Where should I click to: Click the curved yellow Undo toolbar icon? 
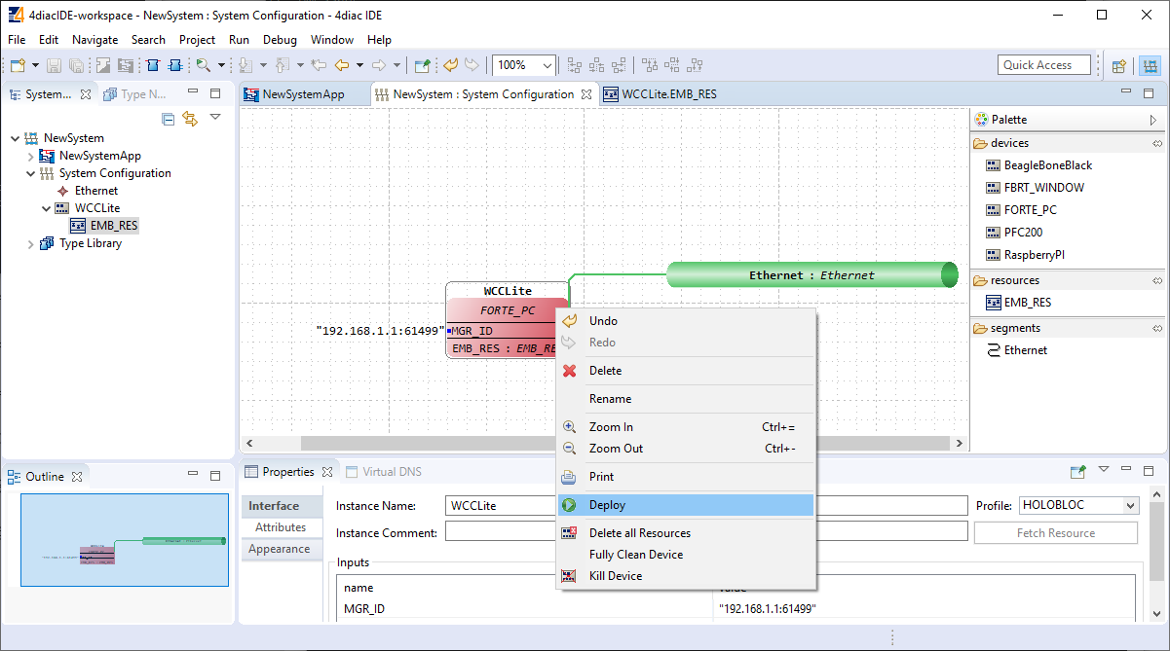450,65
